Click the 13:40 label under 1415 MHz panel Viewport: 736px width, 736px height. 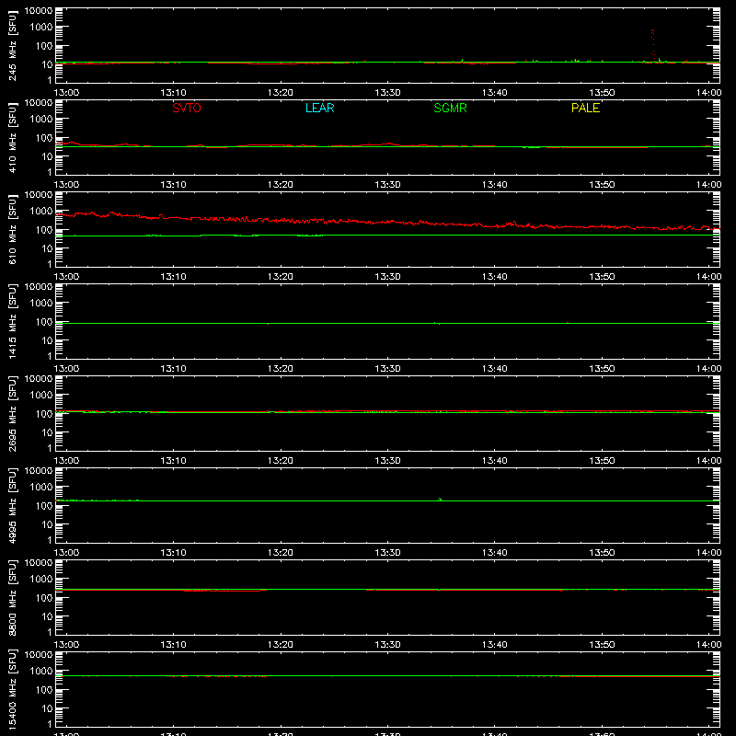coord(495,369)
